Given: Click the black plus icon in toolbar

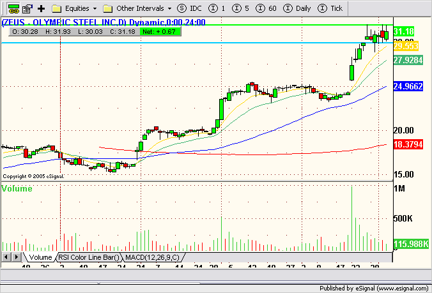Looking at the screenshot, I should coord(42,8).
